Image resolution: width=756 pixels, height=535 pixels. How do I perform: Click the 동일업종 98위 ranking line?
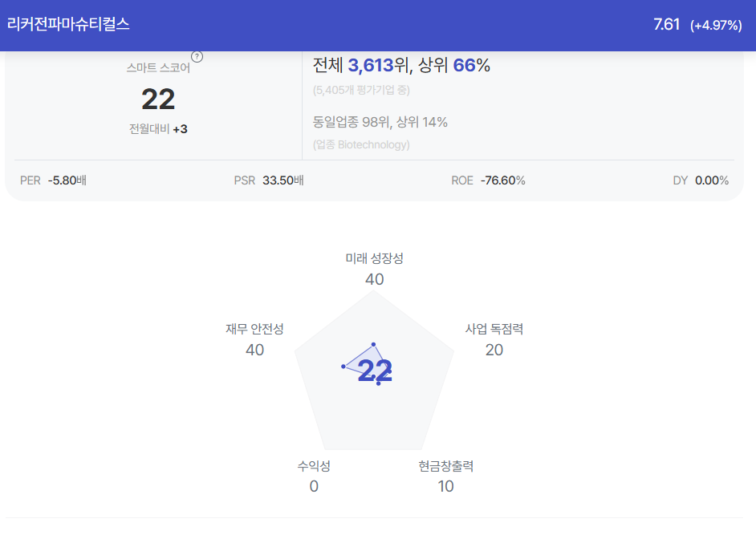pos(380,122)
